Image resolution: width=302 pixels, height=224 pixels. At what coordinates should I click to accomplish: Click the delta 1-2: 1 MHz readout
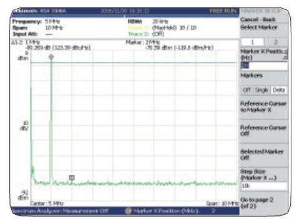point(26,42)
